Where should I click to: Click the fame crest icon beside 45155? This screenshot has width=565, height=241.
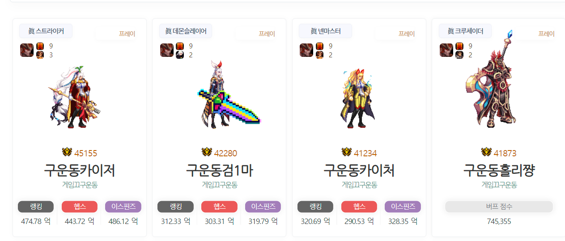click(x=67, y=153)
